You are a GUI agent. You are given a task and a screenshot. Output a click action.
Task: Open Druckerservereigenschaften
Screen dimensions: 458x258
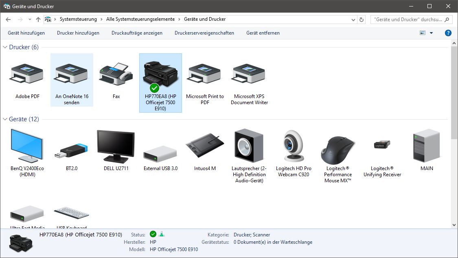click(x=204, y=33)
